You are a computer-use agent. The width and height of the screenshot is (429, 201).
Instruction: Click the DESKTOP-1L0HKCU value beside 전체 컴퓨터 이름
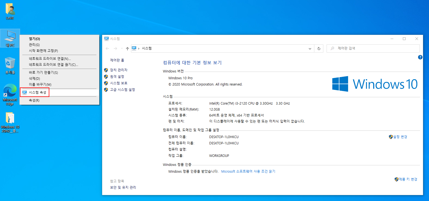[224, 143]
